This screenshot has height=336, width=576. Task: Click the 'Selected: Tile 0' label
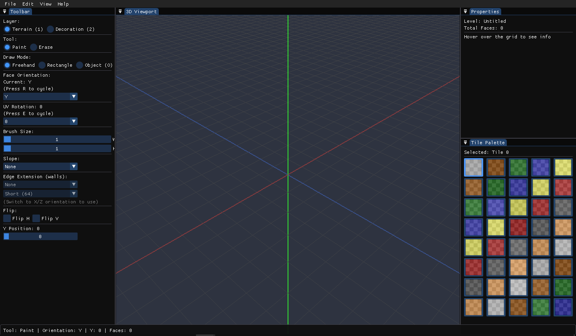click(x=486, y=152)
